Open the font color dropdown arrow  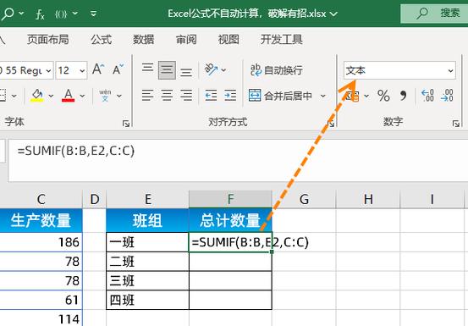[82, 96]
